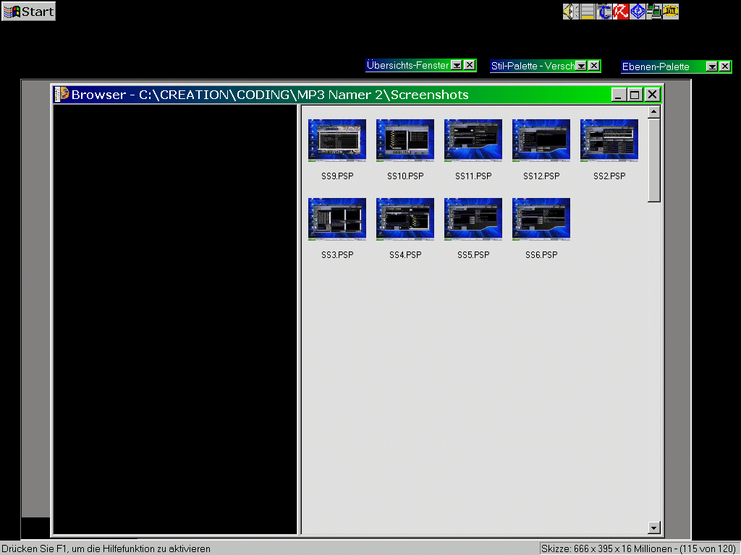741x555 pixels.
Task: Click the blue diamond P tray icon
Action: point(638,12)
